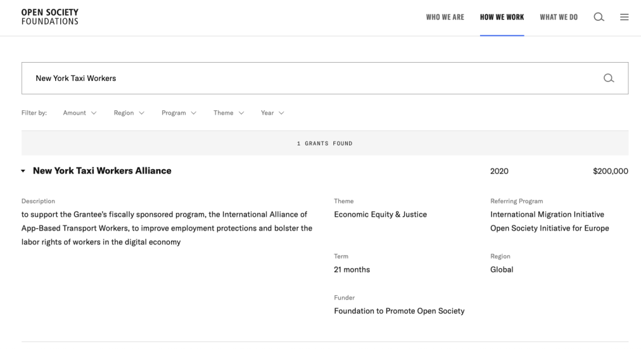Open the Year filter dropdown
Viewport: 641px width, 349px height.
[273, 113]
